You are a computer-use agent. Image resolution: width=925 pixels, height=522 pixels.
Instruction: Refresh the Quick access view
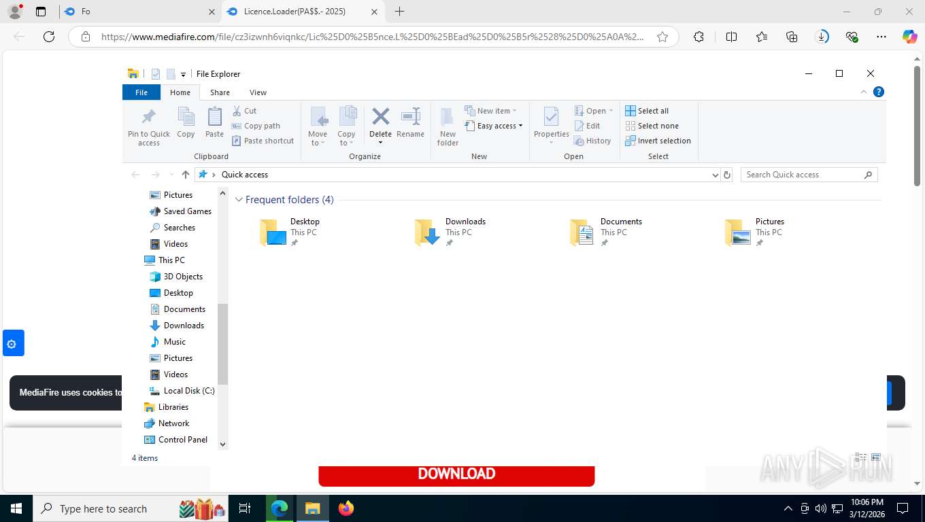[727, 175]
